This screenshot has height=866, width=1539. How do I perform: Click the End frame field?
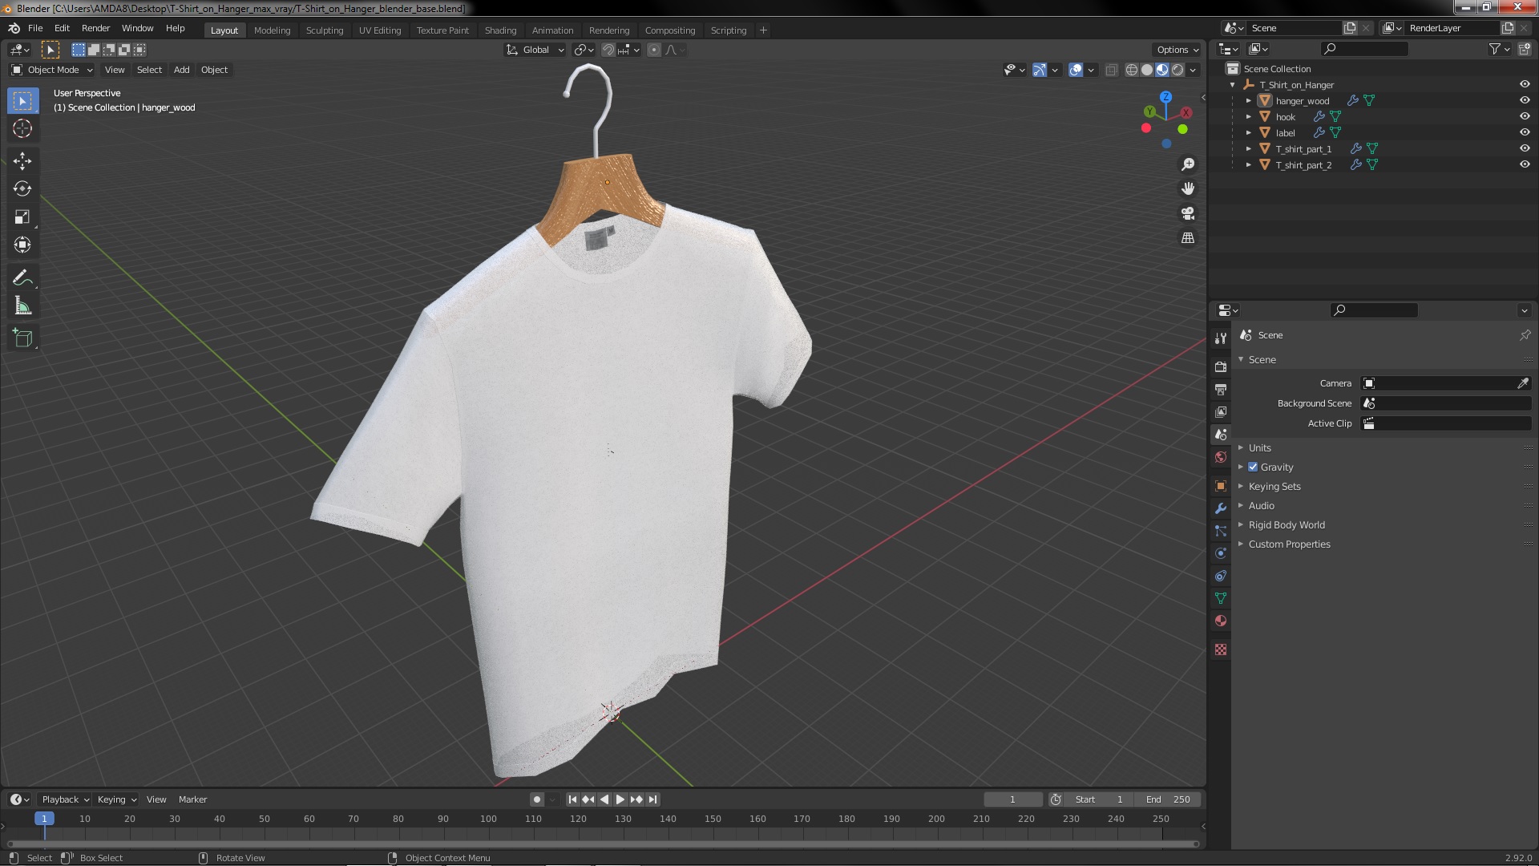click(x=1168, y=799)
